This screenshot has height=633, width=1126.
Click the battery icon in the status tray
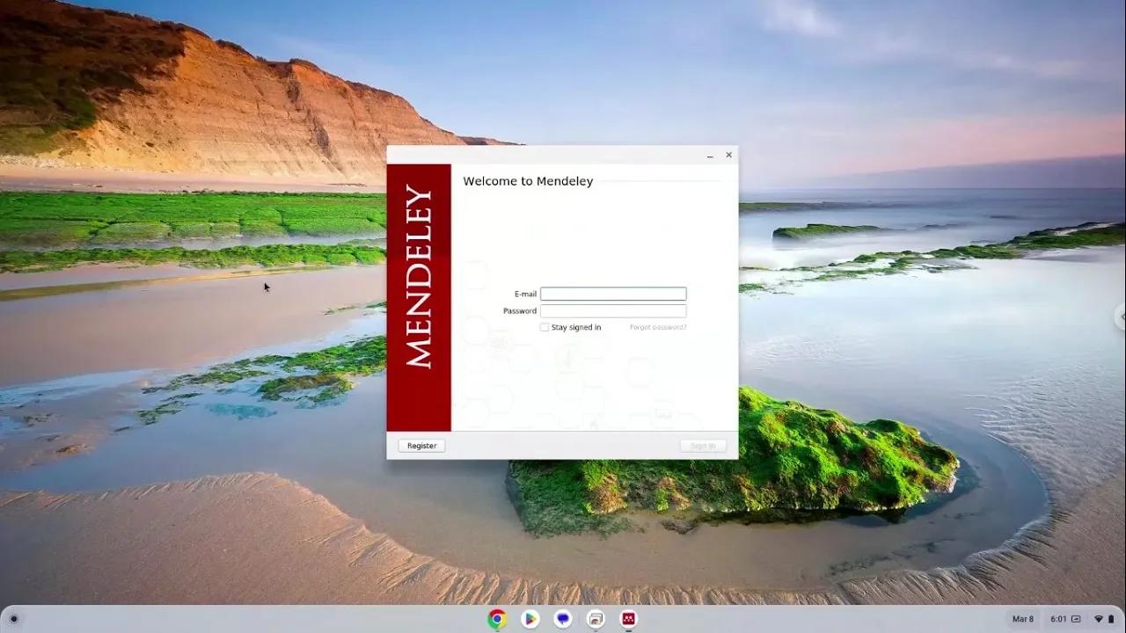coord(1111,619)
